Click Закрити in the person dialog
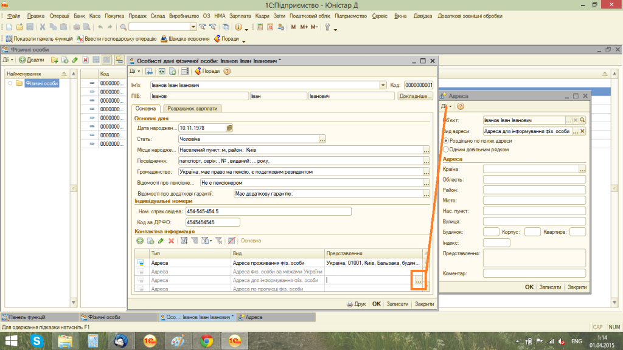 coord(424,304)
